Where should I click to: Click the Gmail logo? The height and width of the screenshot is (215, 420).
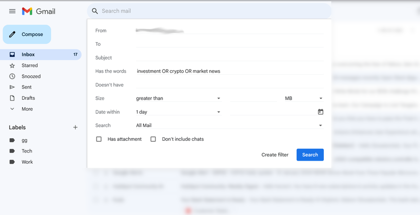click(39, 11)
